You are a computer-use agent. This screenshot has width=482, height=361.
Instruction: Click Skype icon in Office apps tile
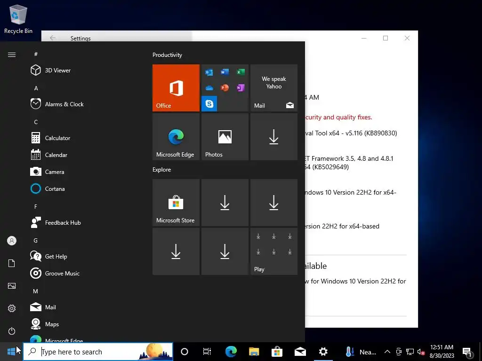(x=209, y=103)
